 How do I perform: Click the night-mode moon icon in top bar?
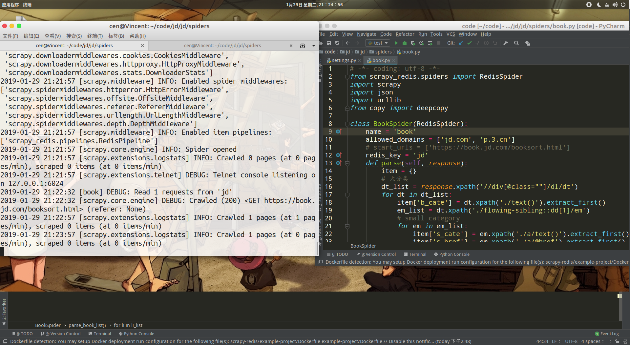[599, 5]
